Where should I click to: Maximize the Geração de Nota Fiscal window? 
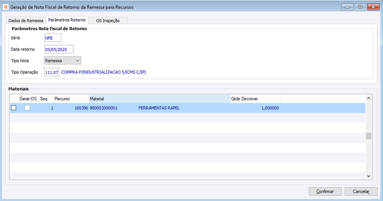pyautogui.click(x=360, y=7)
